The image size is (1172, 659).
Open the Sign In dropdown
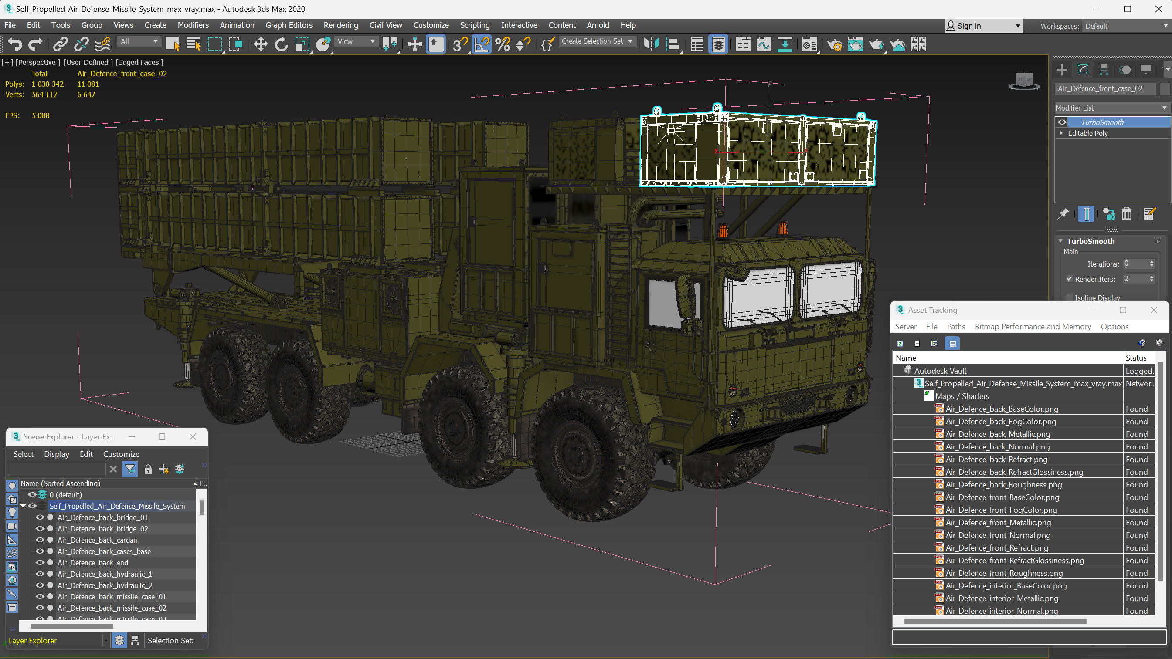pos(984,26)
